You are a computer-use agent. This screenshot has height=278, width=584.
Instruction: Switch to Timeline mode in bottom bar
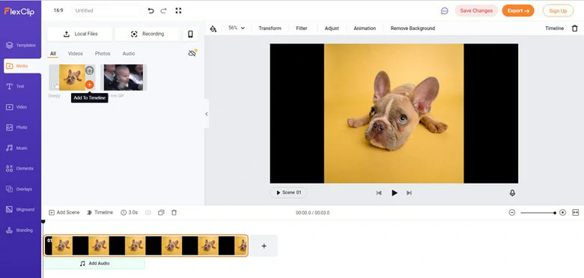100,212
